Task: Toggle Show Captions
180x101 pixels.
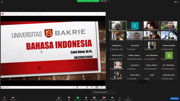Action: pos(94,98)
